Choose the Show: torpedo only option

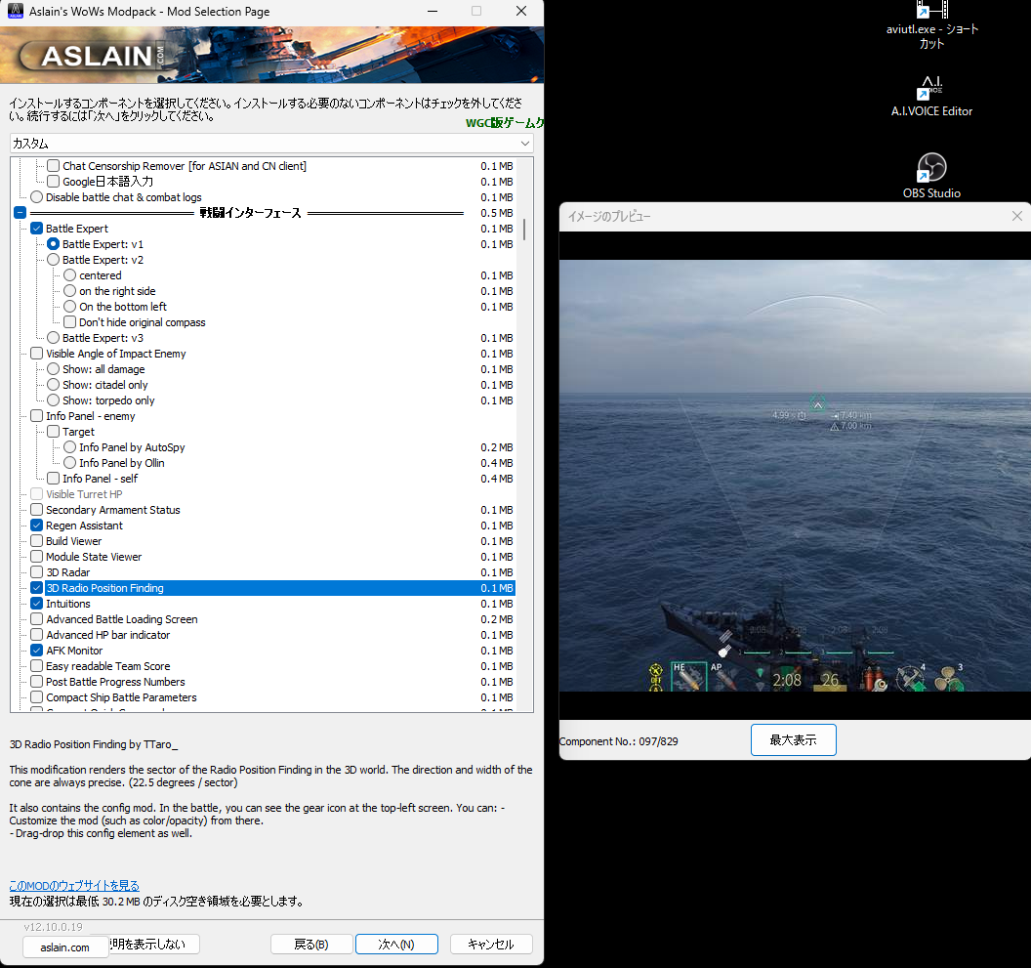[52, 400]
